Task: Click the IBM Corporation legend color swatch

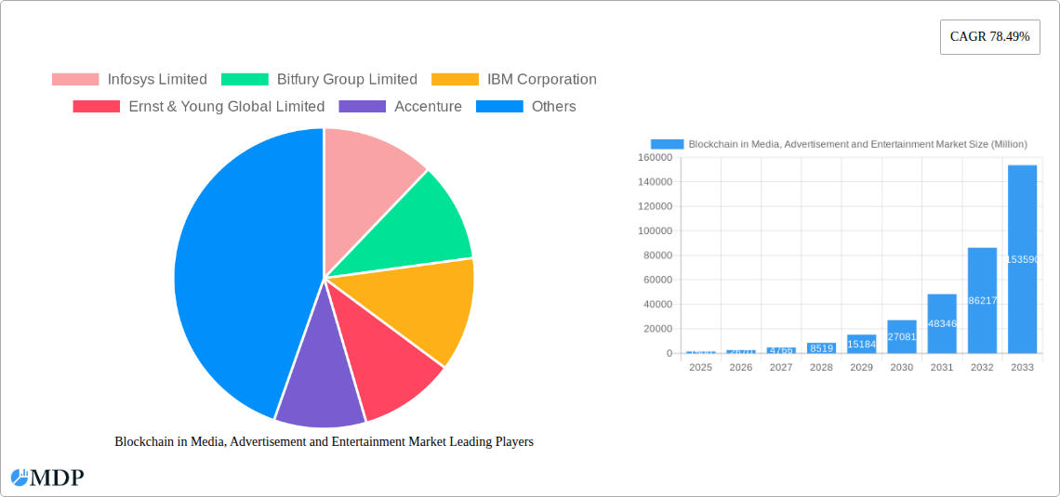Action: [455, 80]
